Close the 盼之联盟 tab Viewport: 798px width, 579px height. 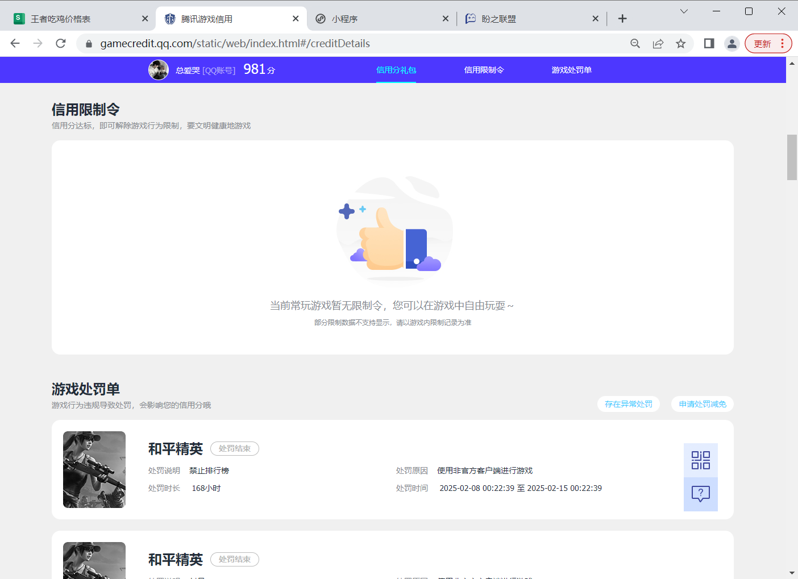point(595,19)
